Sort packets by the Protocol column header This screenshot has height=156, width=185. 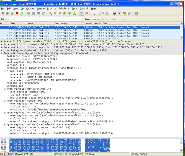pyautogui.click(x=88, y=24)
